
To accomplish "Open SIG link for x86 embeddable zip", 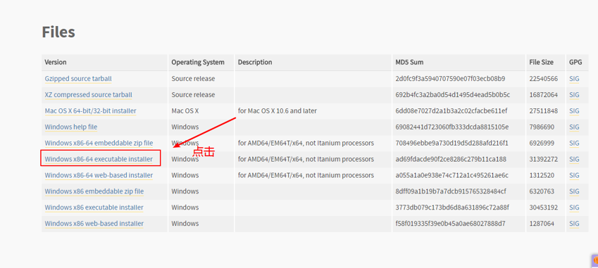I will [574, 191].
